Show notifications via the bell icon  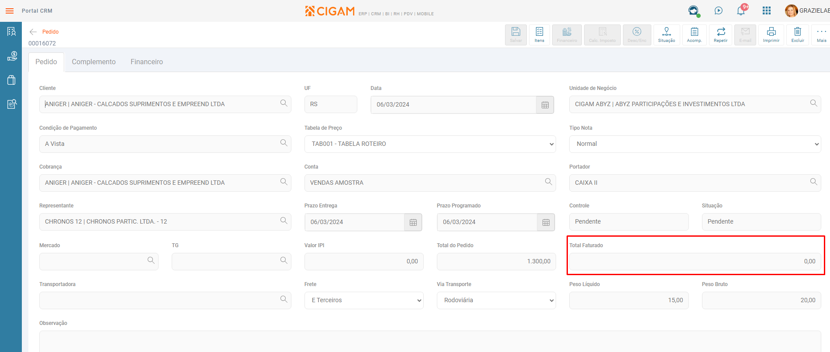point(741,10)
